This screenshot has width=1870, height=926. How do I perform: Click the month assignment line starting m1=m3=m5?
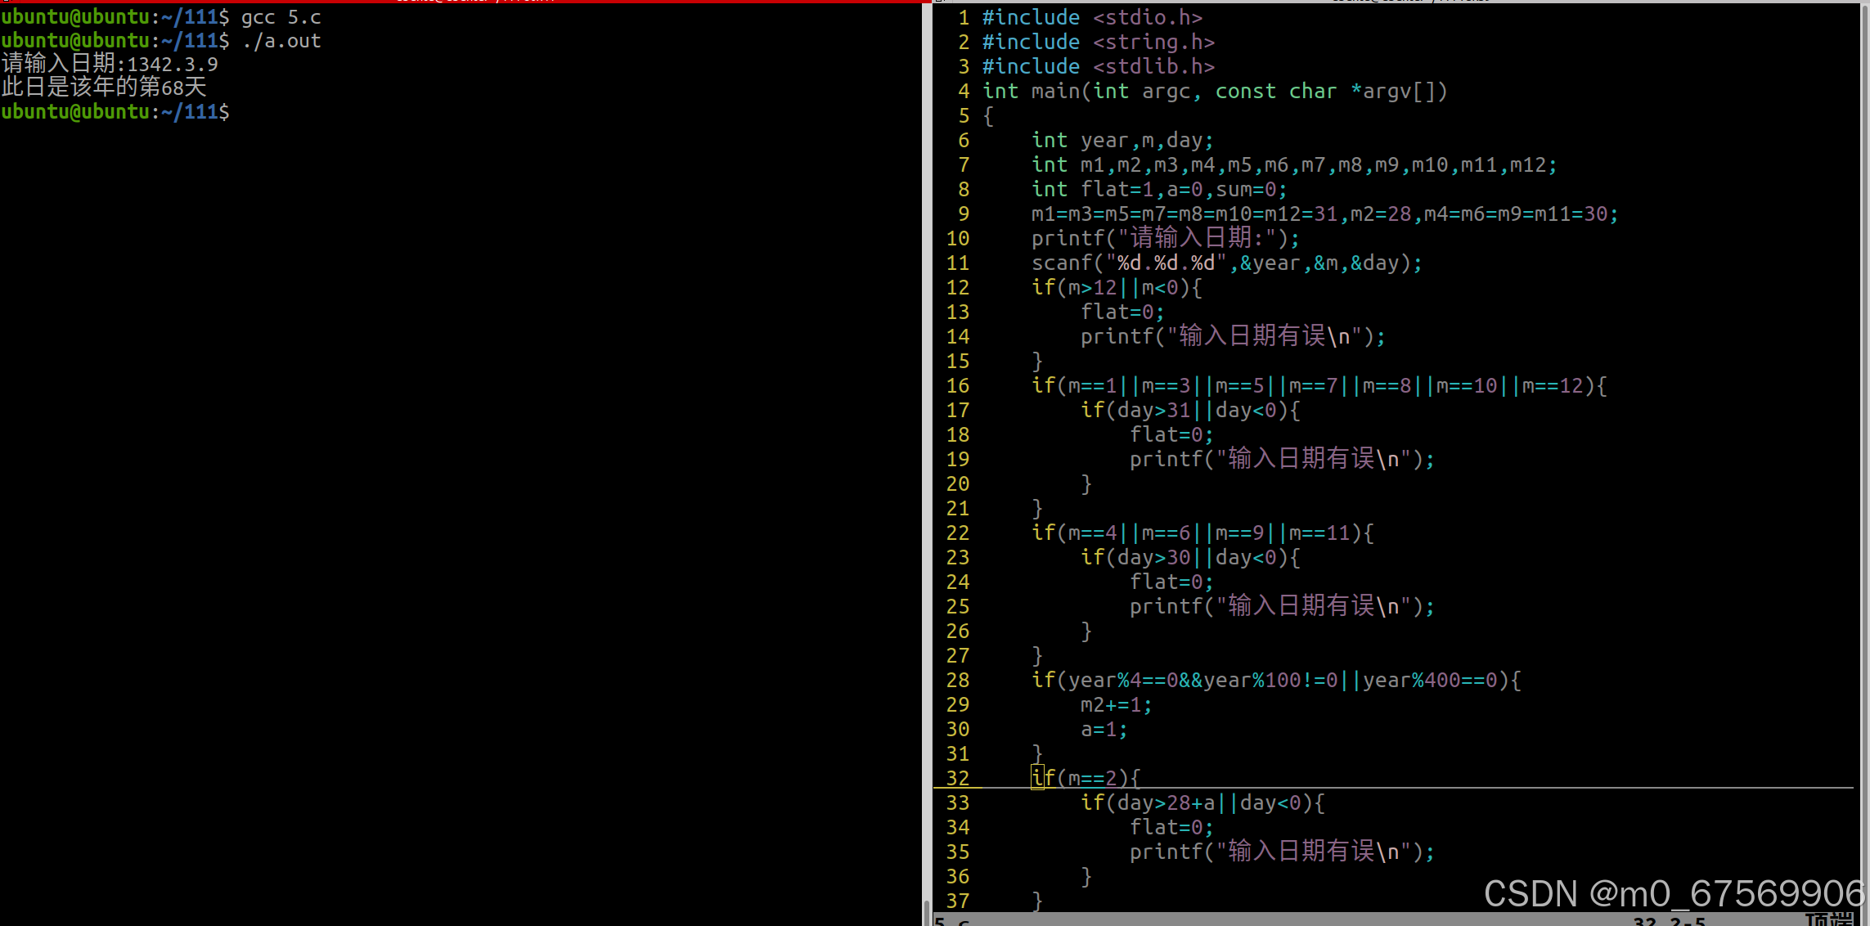pos(1324,214)
